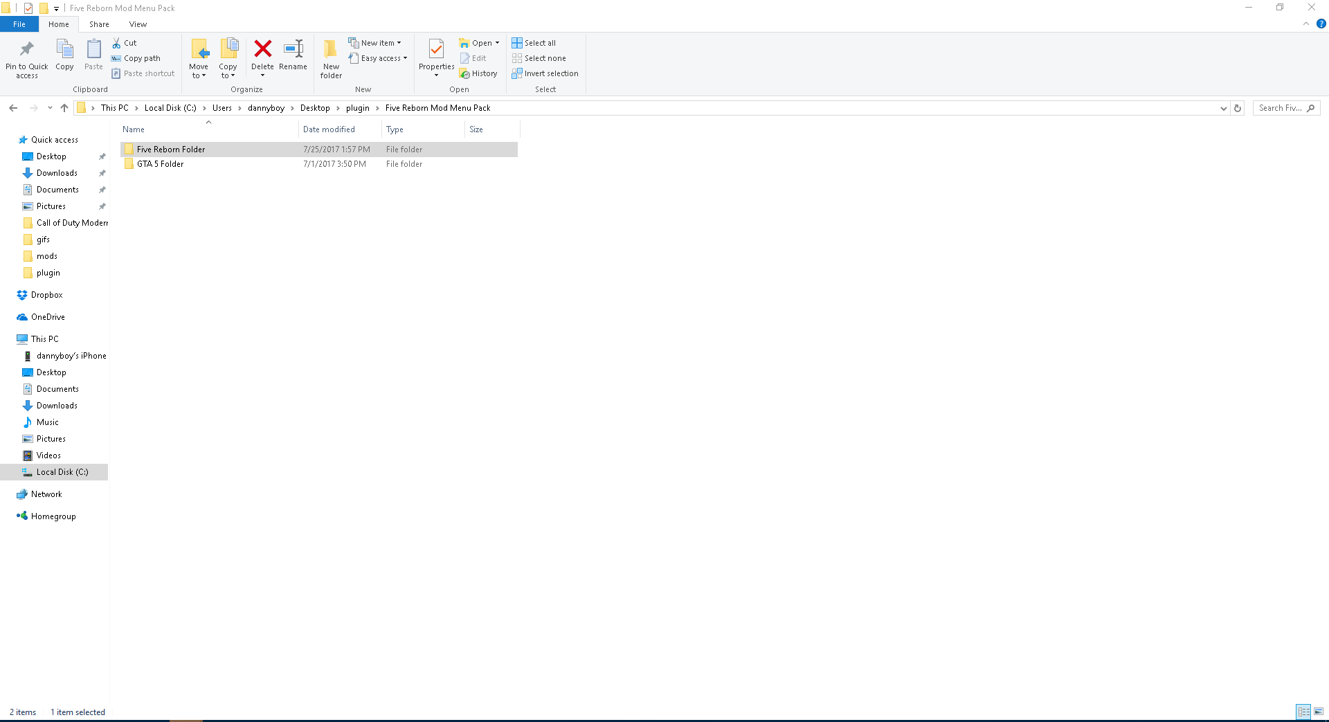The width and height of the screenshot is (1329, 722).
Task: Open the Move to menu
Action: 199,58
